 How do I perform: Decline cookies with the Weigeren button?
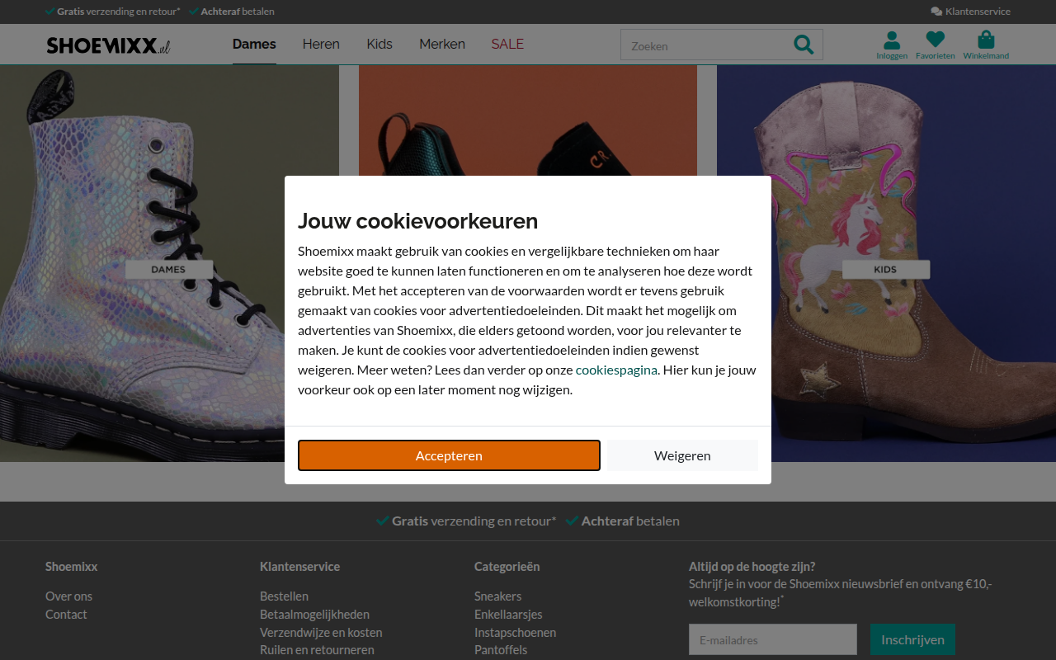point(682,455)
